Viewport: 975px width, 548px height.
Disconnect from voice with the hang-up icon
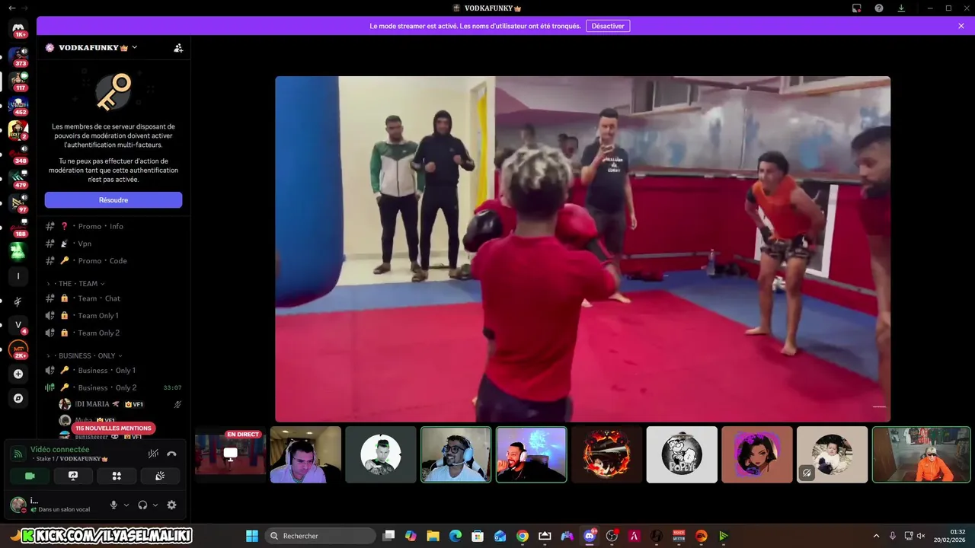(x=171, y=454)
